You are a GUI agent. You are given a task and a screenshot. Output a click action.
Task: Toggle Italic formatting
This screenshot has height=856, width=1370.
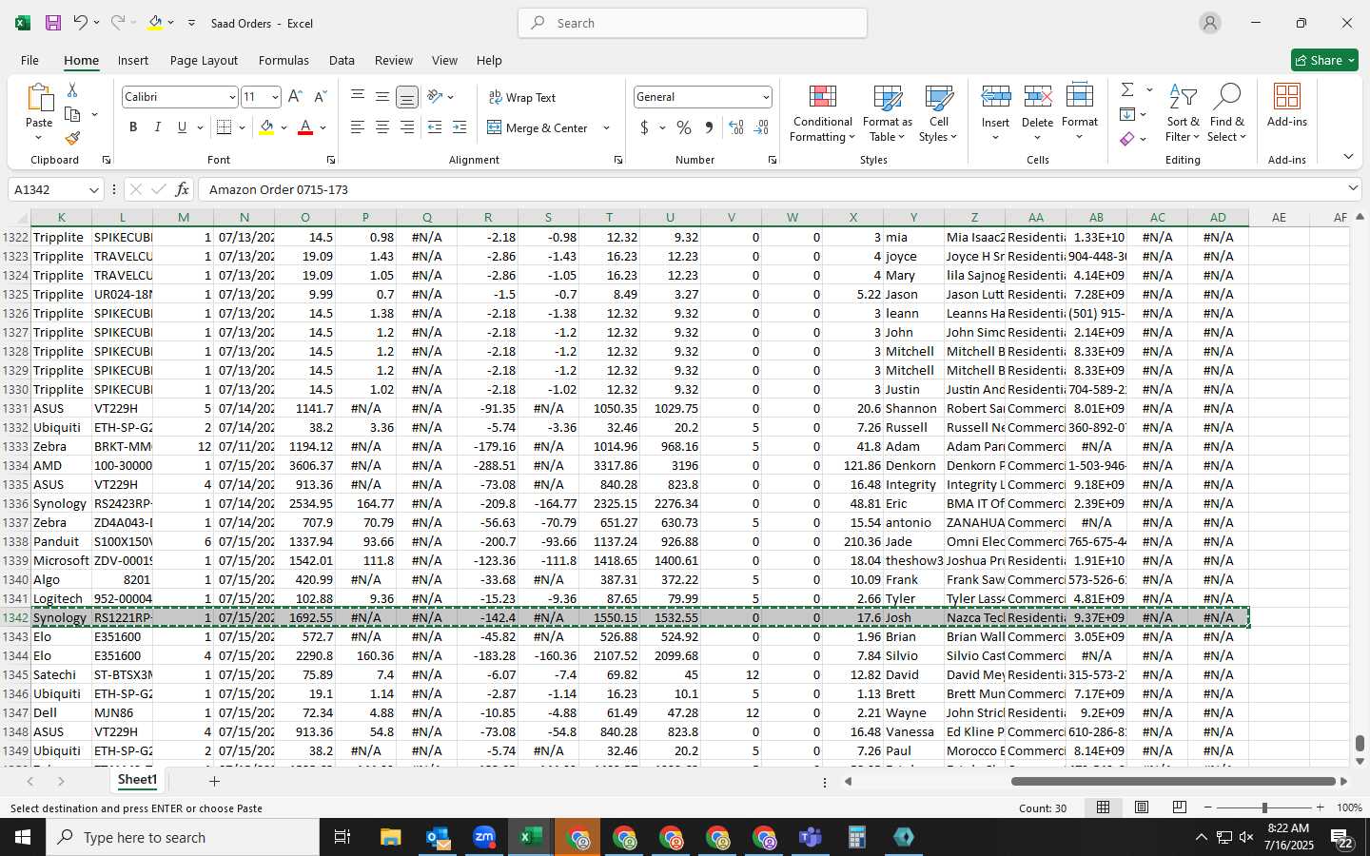(x=157, y=127)
